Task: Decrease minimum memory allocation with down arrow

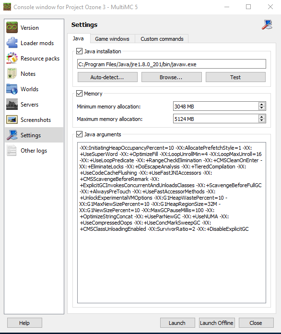Action: 262,108
